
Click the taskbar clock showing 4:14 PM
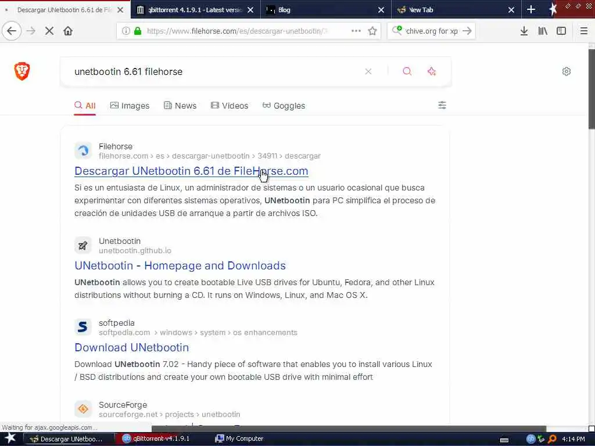574,439
